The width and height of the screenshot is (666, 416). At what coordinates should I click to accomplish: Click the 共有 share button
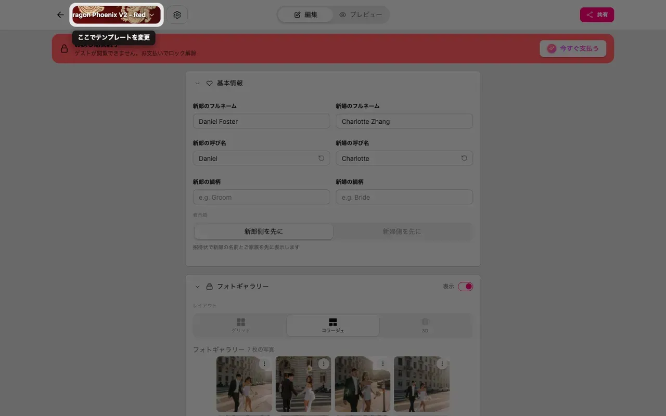pos(597,15)
